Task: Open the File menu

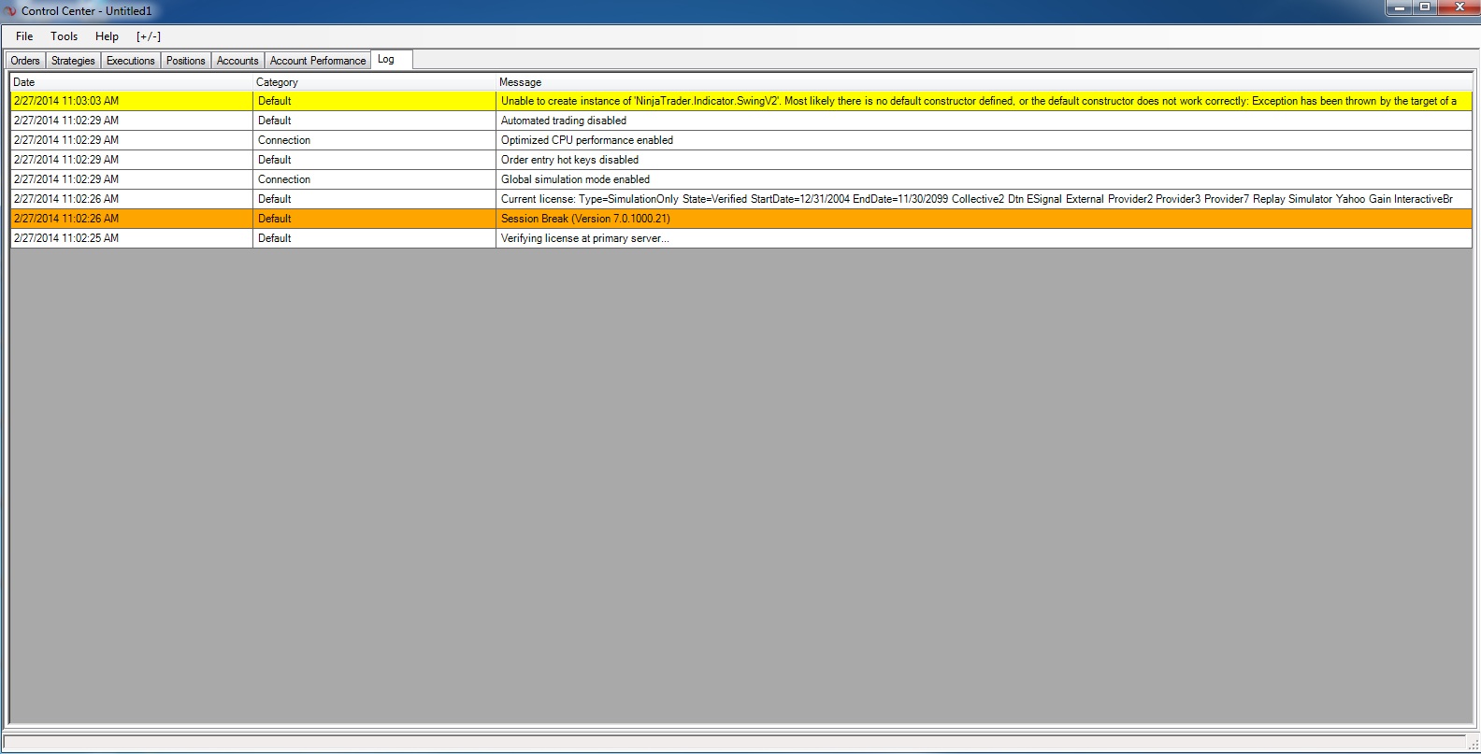Action: pos(24,36)
